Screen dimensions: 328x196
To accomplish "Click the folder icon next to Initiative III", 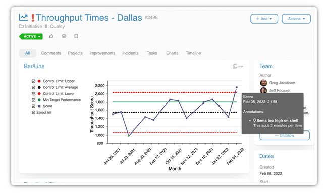I will (21, 26).
